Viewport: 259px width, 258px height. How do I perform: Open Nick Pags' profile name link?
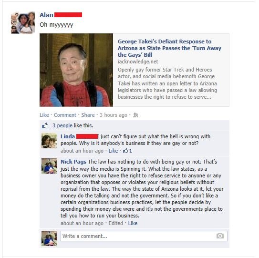pyautogui.click(x=73, y=162)
